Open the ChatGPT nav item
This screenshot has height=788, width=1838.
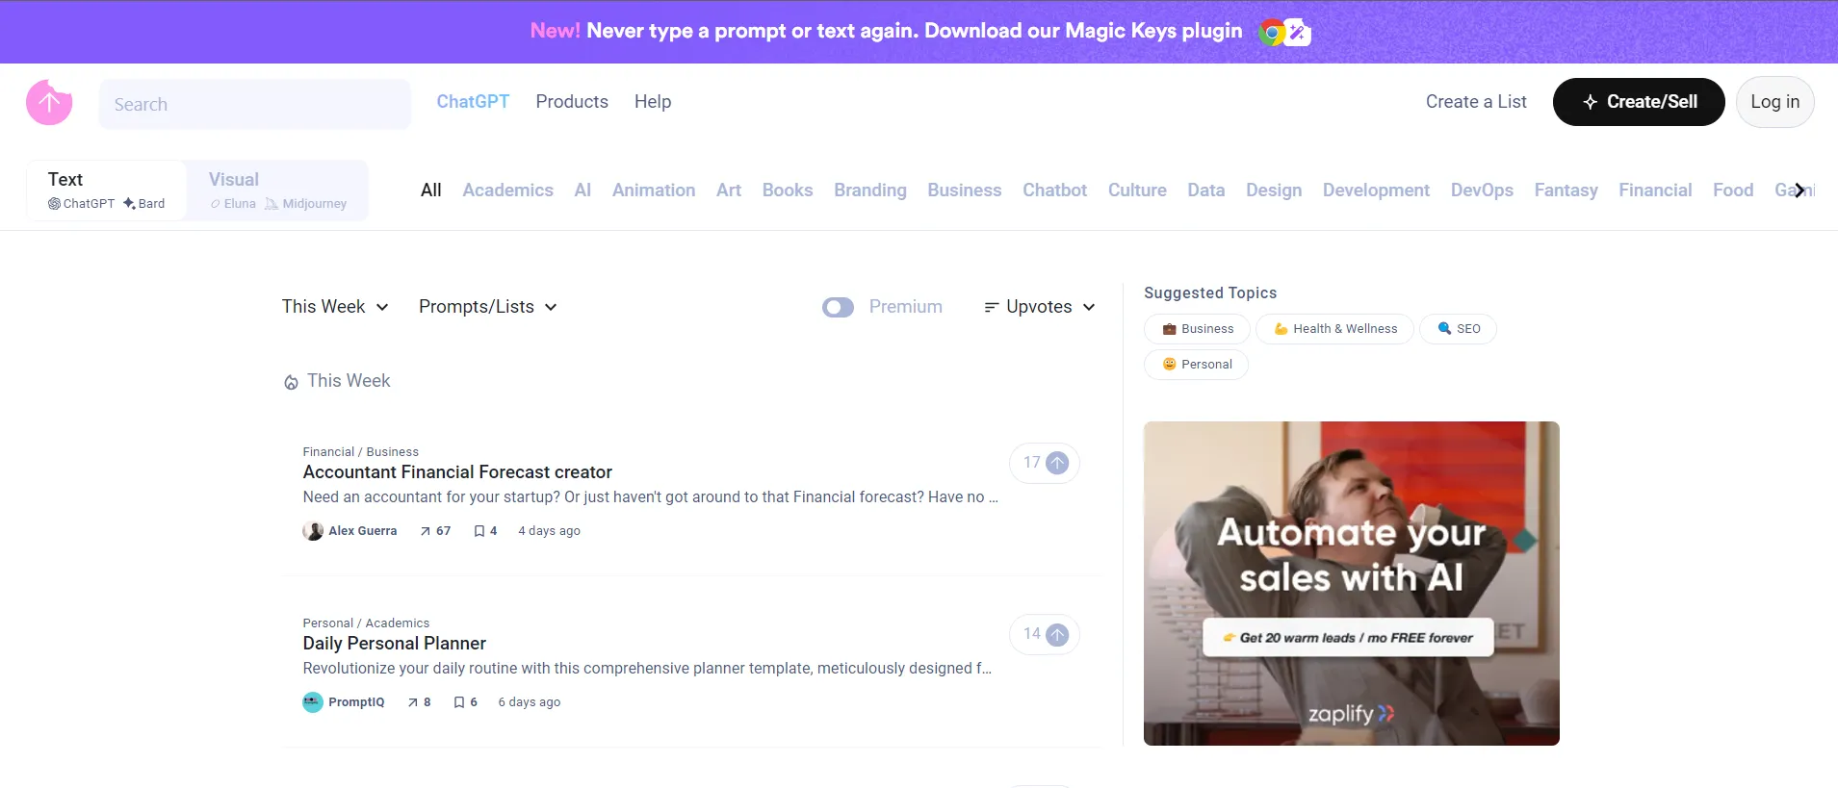click(x=473, y=102)
